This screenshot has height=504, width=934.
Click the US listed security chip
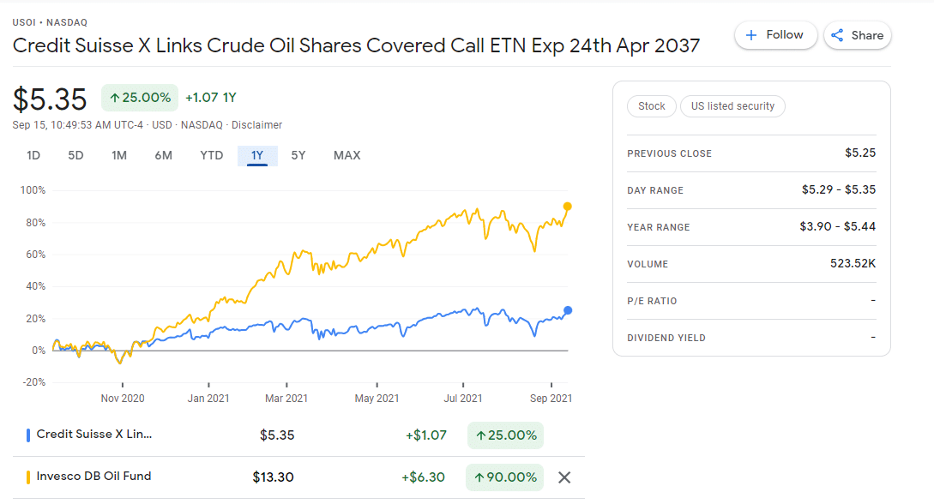pos(732,106)
